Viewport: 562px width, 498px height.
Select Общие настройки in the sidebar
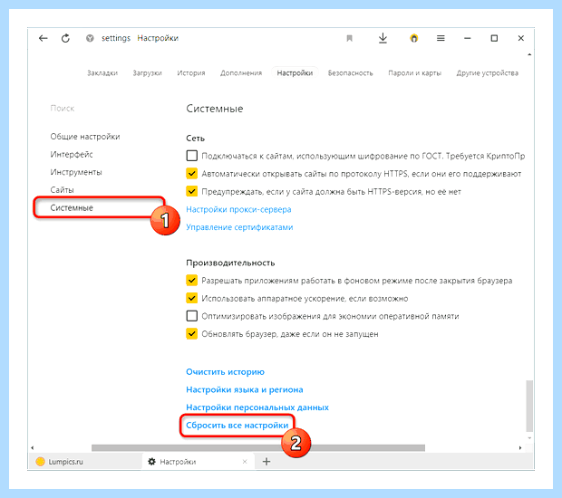pos(85,137)
